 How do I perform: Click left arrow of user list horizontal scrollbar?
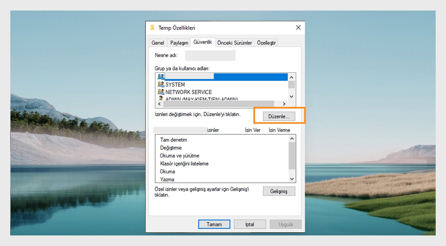(159, 104)
